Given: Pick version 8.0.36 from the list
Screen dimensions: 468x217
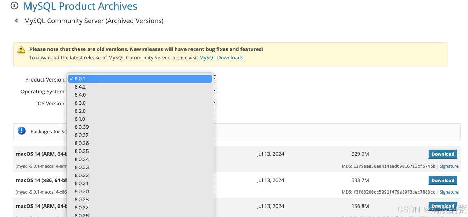Looking at the screenshot, I should (140, 143).
